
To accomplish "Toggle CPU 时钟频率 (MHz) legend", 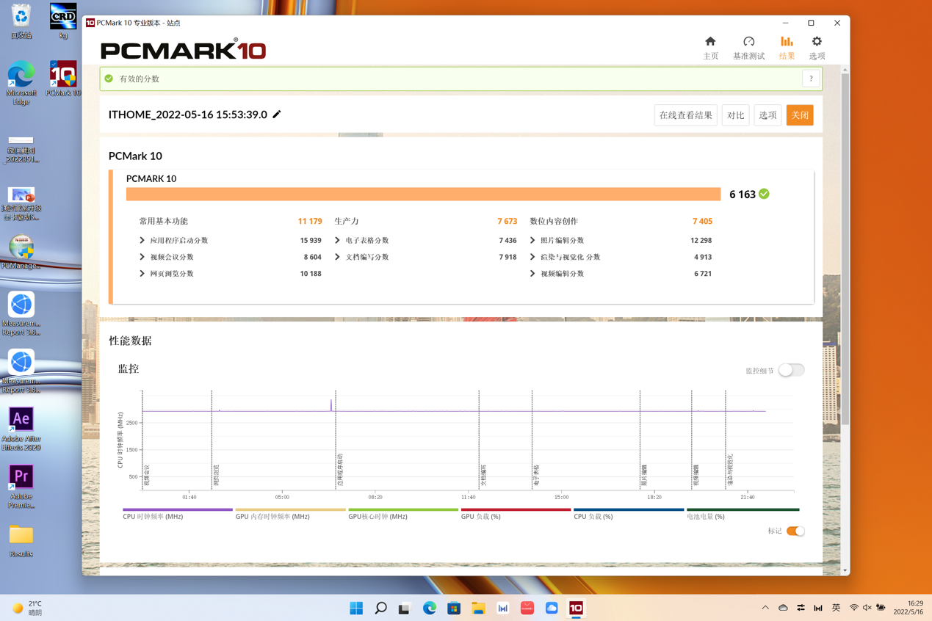I will [x=177, y=514].
